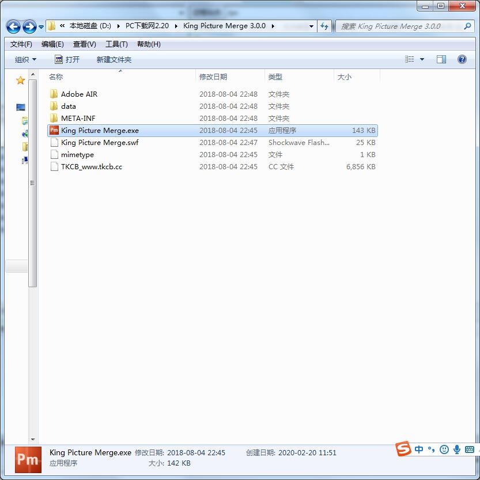Click King Picture Merge 3.0.0 breadcrumb
The image size is (480, 480).
coord(224,26)
